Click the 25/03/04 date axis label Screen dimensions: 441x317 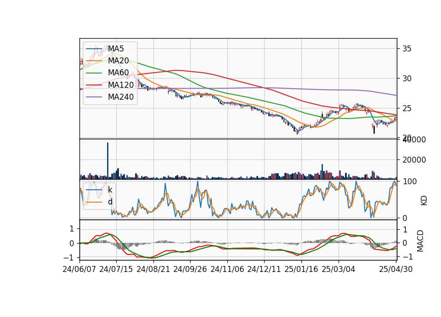(x=339, y=269)
